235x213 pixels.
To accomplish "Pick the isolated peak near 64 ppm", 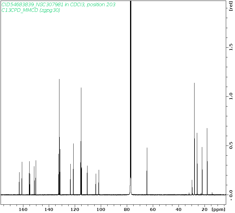I will coord(147,171).
